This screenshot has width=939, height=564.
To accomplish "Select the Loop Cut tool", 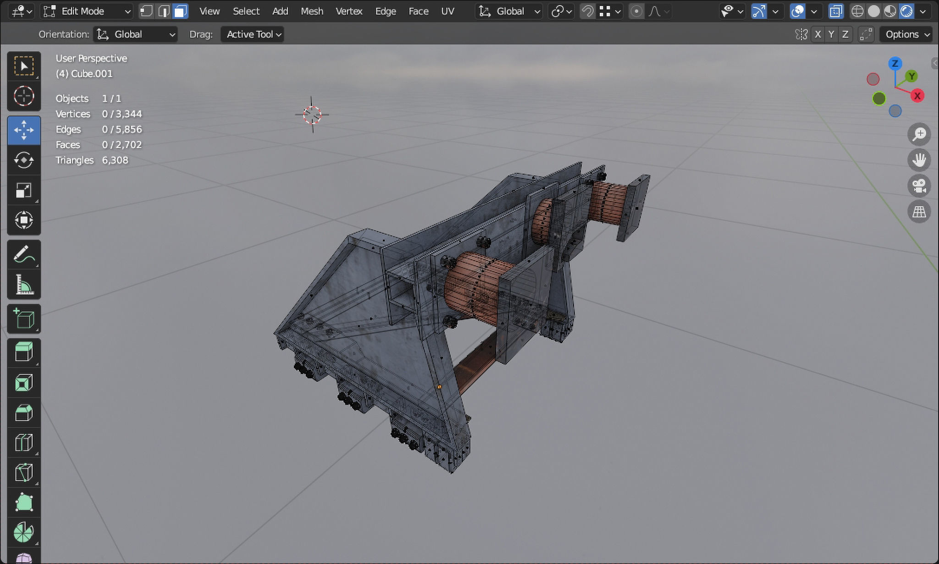I will coord(24,443).
